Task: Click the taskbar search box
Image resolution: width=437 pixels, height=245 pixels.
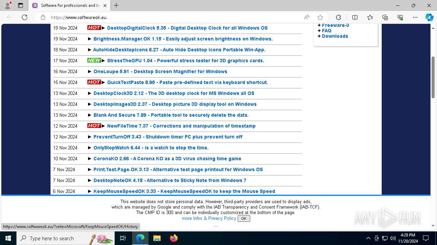Action: point(66,238)
